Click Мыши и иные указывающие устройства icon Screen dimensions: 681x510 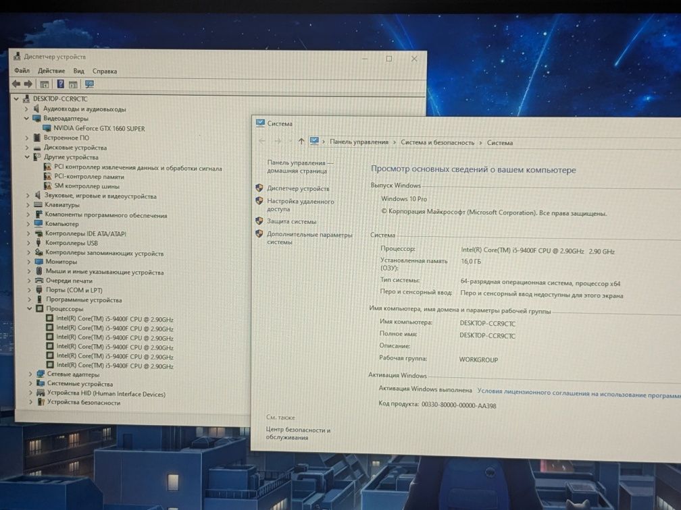39,271
